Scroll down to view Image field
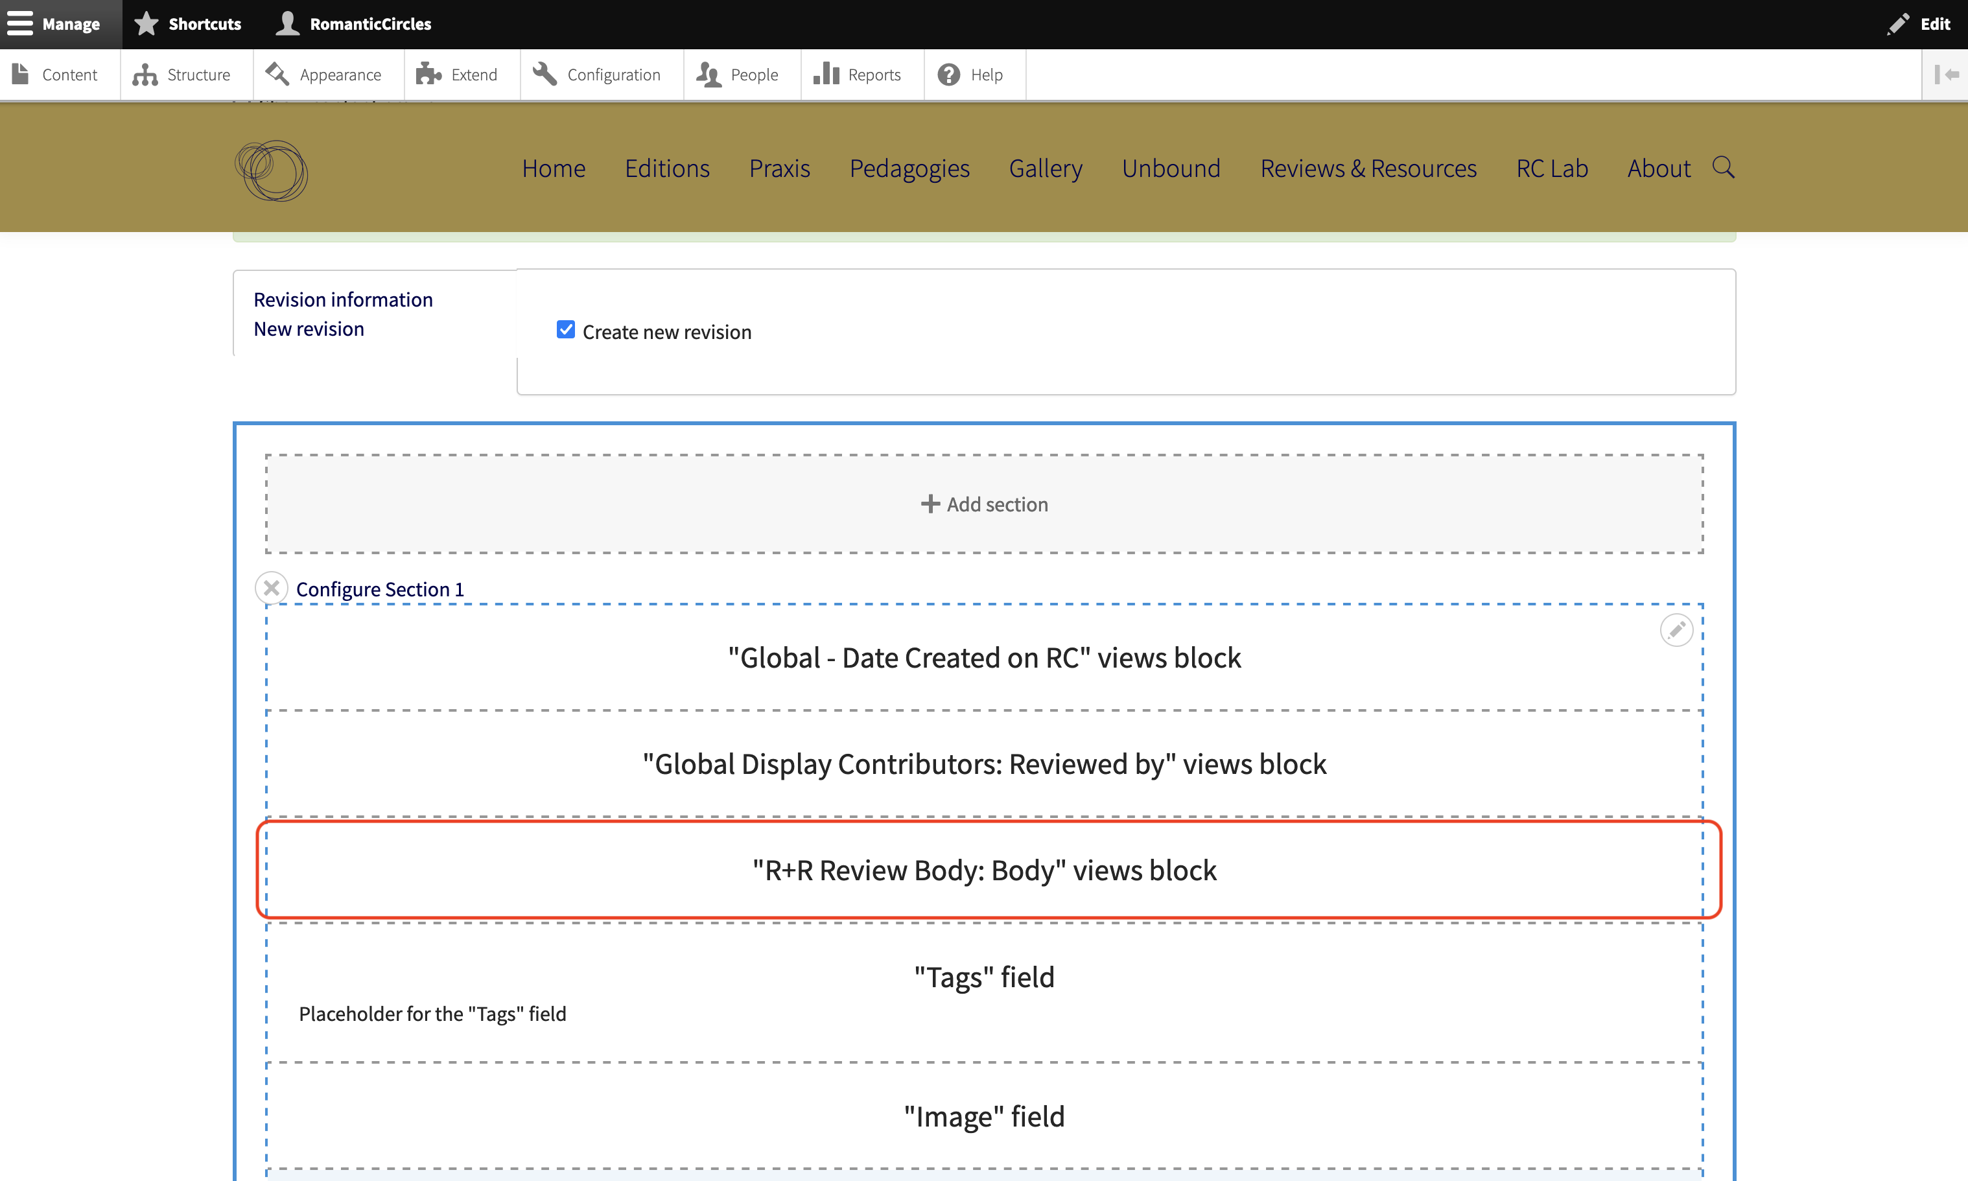The image size is (1968, 1181). coord(984,1116)
